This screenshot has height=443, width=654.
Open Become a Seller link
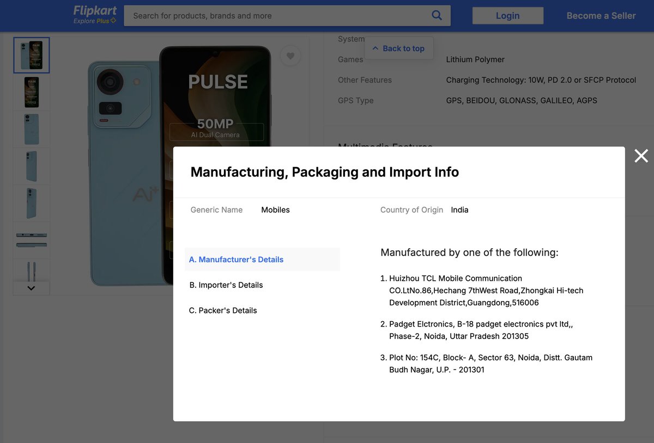click(x=601, y=16)
